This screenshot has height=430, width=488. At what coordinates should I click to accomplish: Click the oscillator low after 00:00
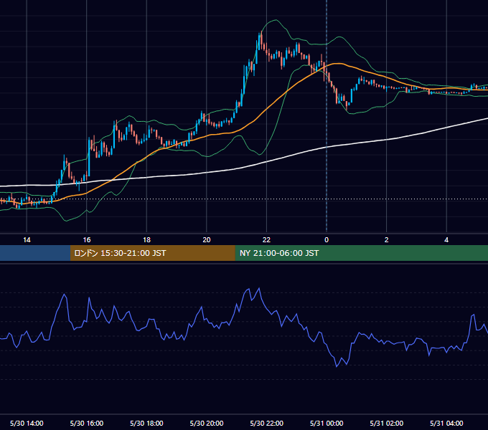pos(337,365)
